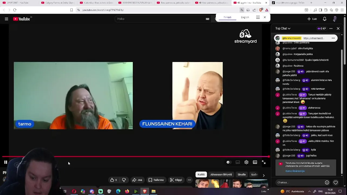Viewport: 347px width, 195px height.
Task: Open chat emoji picker
Action: coord(327,183)
